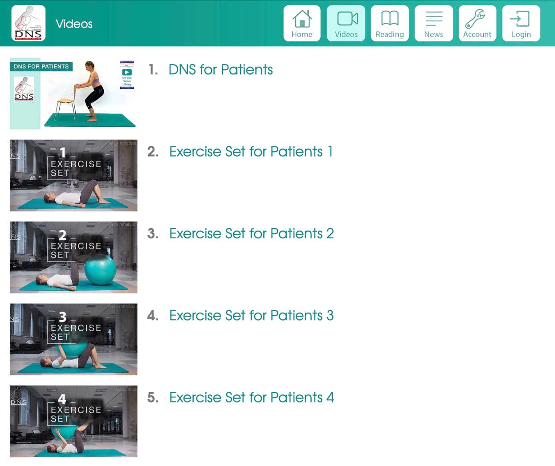The width and height of the screenshot is (555, 466).
Task: Click the Videos page title text
Action: click(74, 24)
